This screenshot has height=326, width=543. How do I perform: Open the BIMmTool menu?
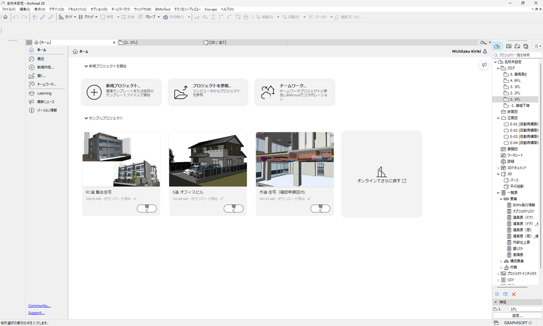pyautogui.click(x=163, y=9)
